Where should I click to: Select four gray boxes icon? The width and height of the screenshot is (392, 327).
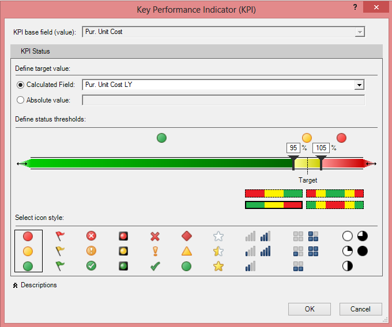tap(298, 236)
